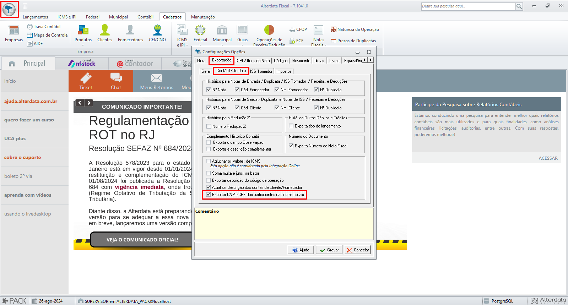This screenshot has height=305, width=568.
Task: Open the nfstock central tab
Action: tap(82, 64)
